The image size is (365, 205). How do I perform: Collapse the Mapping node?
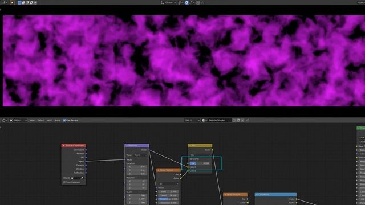[x=127, y=146]
